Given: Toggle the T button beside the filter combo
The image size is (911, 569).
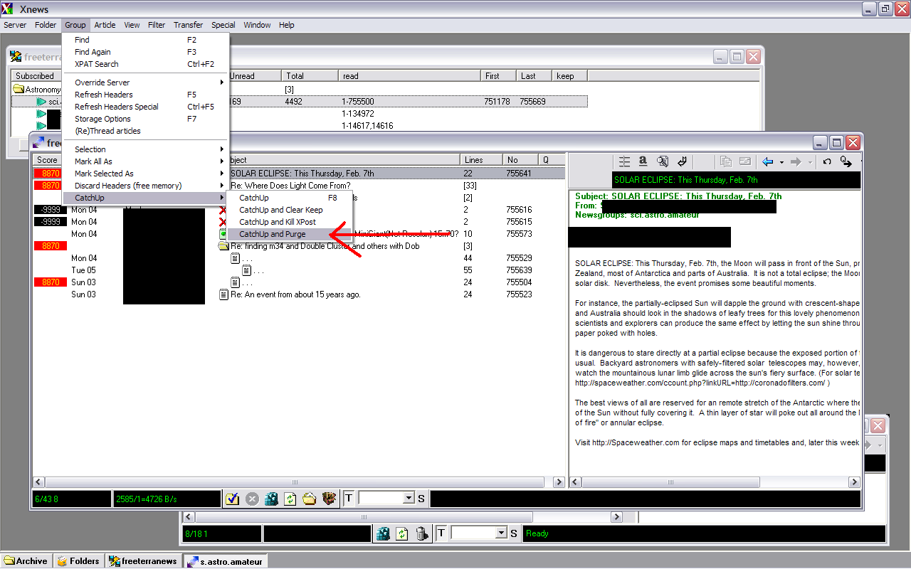Looking at the screenshot, I should 349,499.
